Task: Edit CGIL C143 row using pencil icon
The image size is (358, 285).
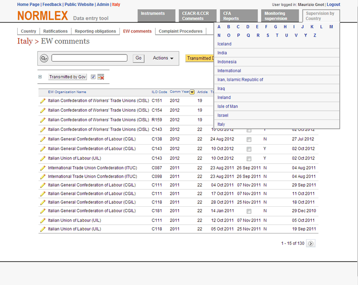Action: tap(42, 148)
